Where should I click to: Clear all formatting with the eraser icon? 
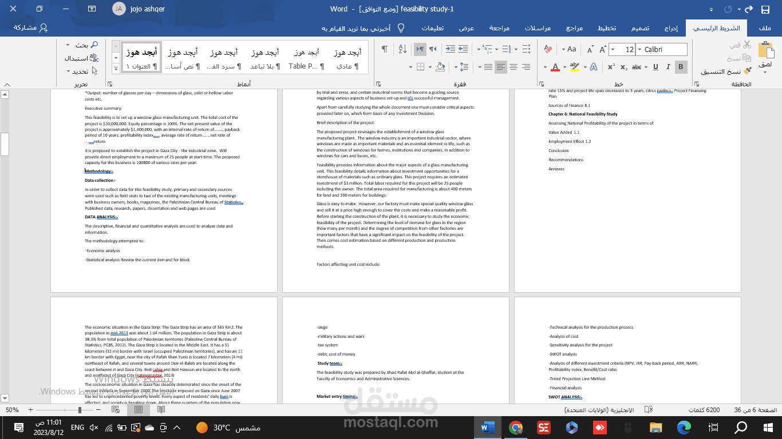(548, 49)
